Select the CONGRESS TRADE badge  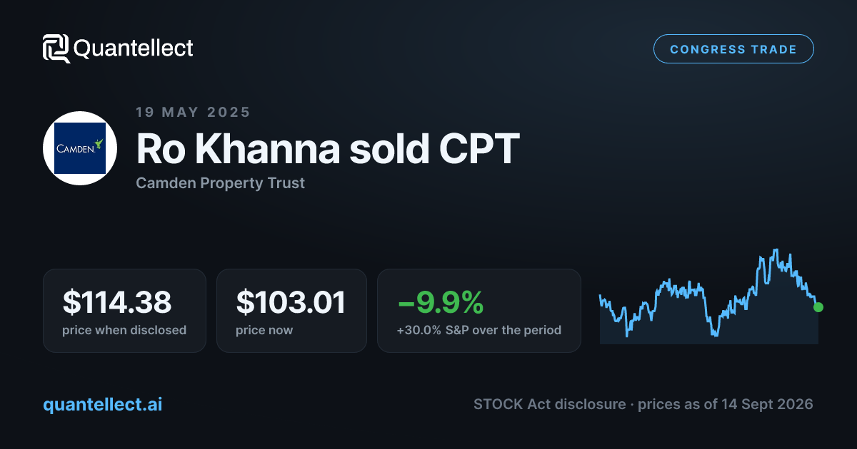[x=733, y=49]
